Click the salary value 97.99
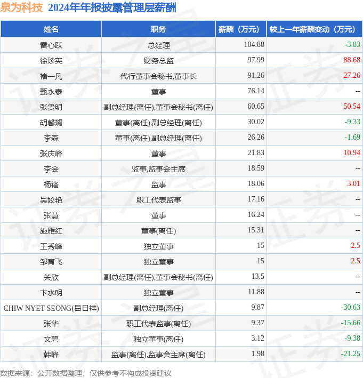Image resolution: width=363 pixels, height=378 pixels. (x=256, y=60)
